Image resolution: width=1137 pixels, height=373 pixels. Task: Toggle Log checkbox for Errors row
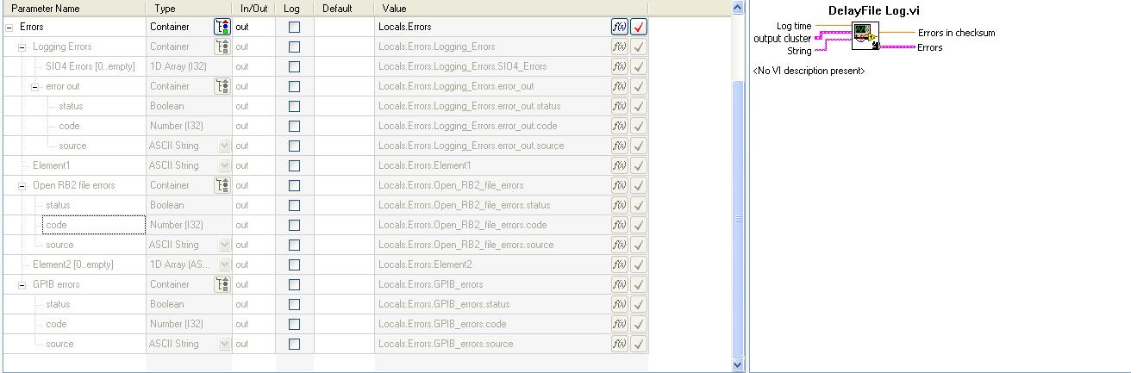(x=294, y=27)
